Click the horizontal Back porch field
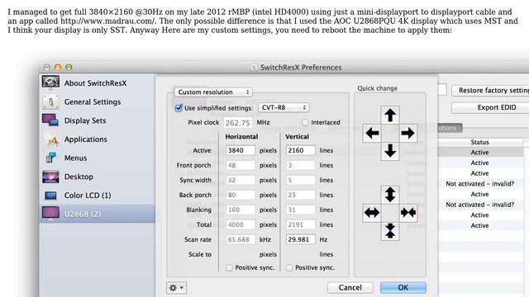This screenshot has width=529, height=297. [x=241, y=195]
